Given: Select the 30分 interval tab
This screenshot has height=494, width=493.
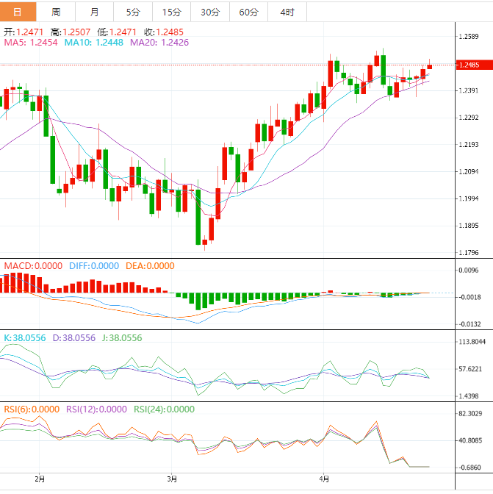Looking at the screenshot, I should tap(210, 12).
